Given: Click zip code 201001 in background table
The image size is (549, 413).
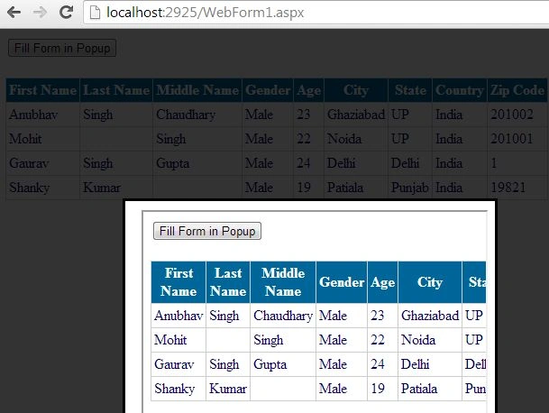Looking at the screenshot, I should pyautogui.click(x=511, y=139).
